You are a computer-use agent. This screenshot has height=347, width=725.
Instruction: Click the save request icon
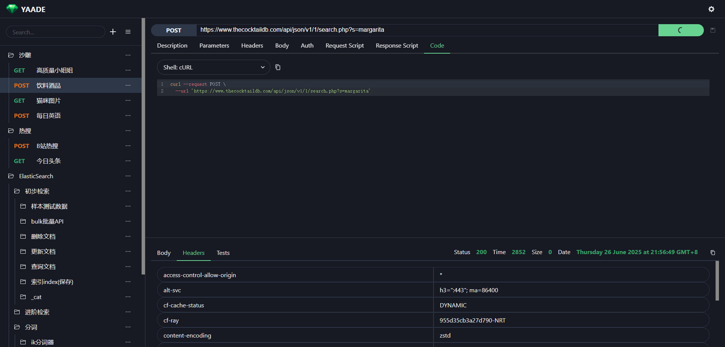713,30
